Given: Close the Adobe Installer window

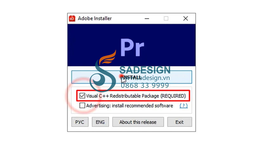Looking at the screenshot, I should (x=185, y=19).
